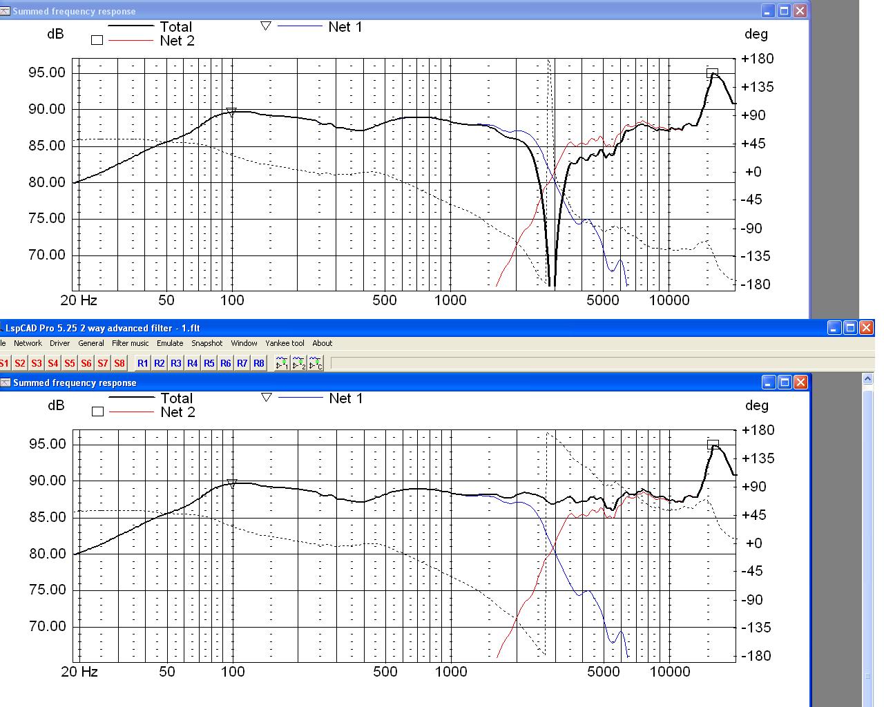Click the R3 snapshot recall button
This screenshot has height=707, width=884.
tap(176, 363)
